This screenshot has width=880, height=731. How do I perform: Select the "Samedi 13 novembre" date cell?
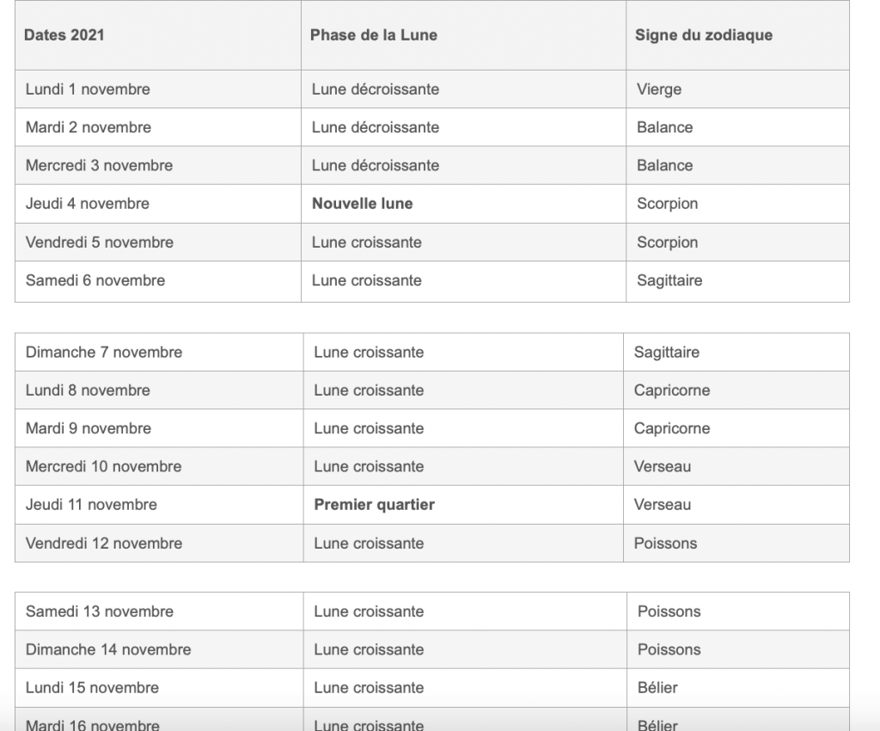pos(100,611)
